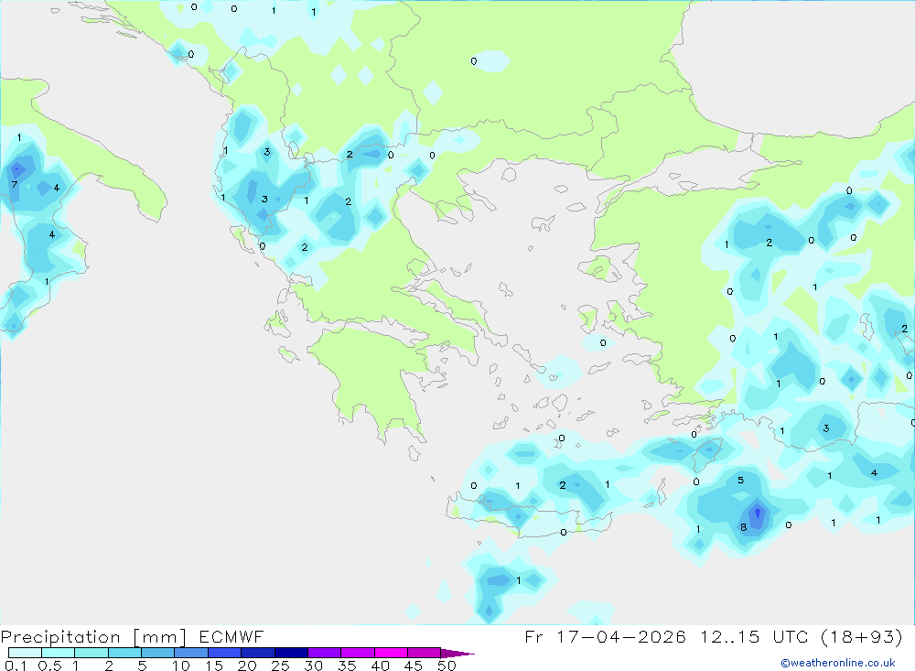Click the '20' legend label
This screenshot has height=671, width=915.
tap(247, 666)
